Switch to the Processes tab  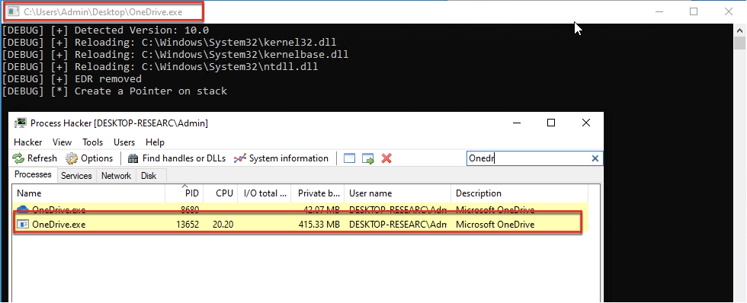coord(33,174)
